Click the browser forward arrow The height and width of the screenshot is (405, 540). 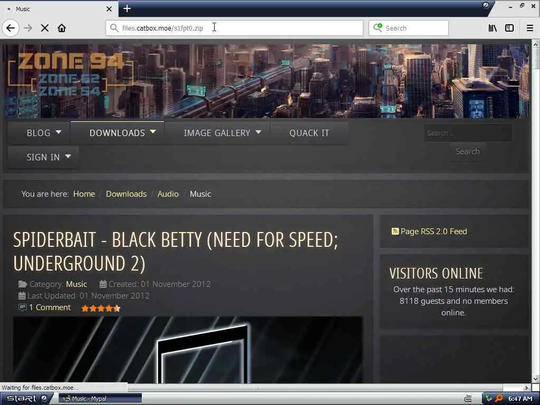pyautogui.click(x=28, y=28)
